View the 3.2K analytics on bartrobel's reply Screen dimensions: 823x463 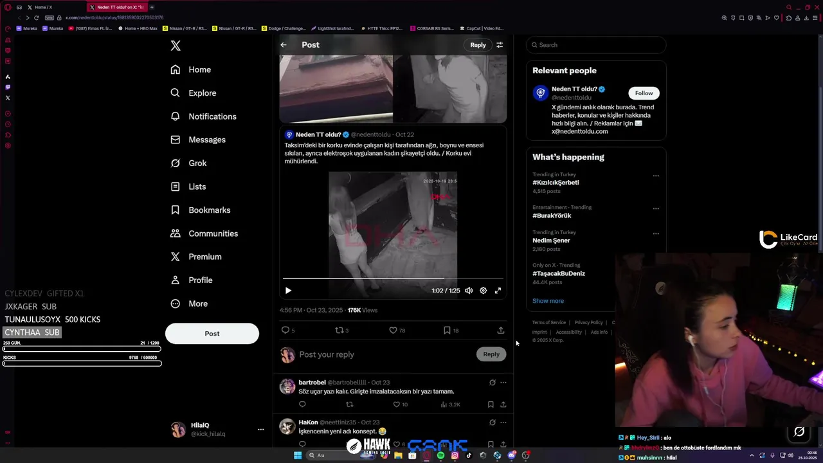click(x=450, y=404)
